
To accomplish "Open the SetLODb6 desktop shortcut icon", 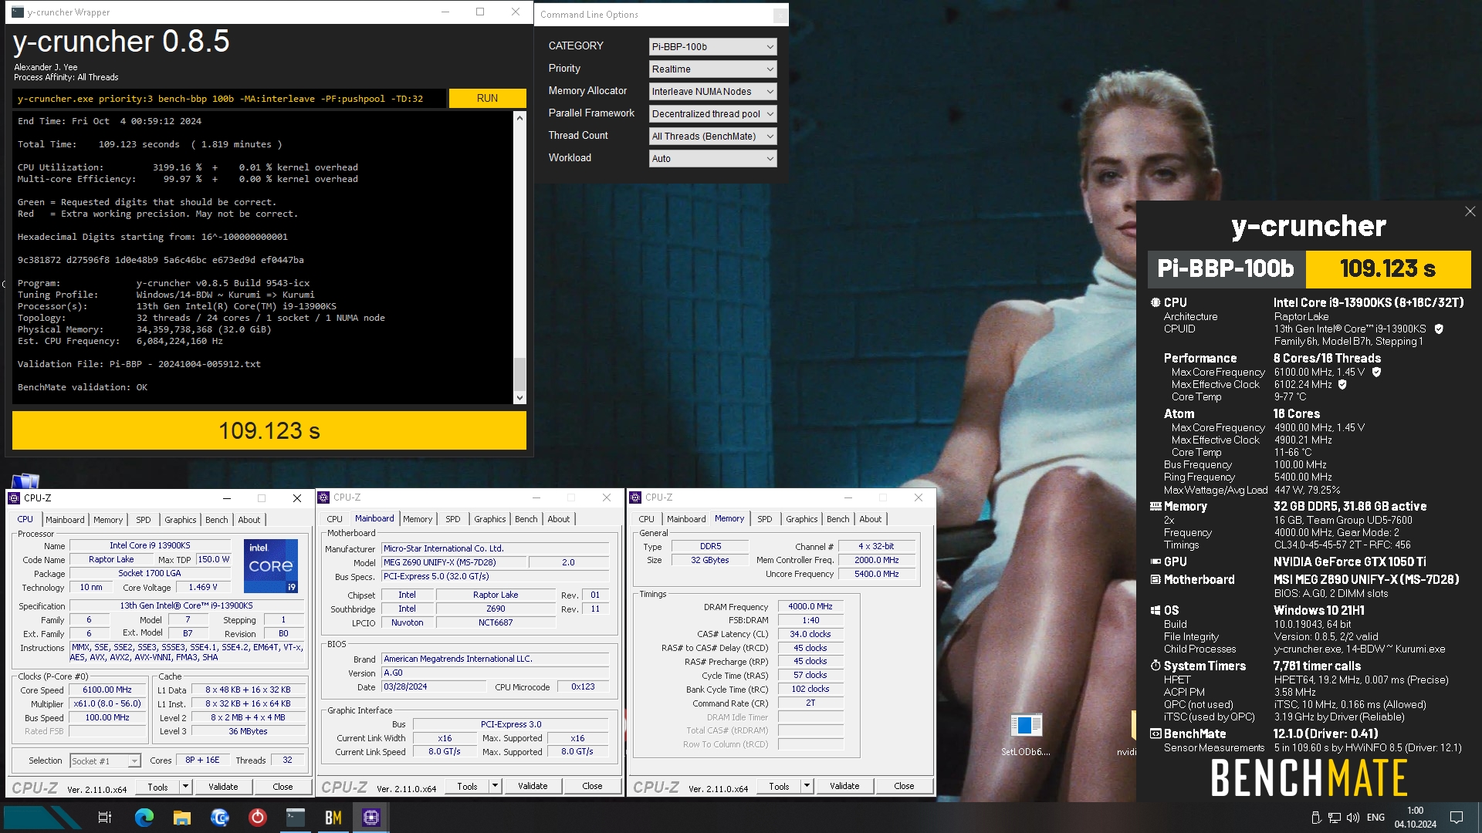I will [x=1026, y=726].
